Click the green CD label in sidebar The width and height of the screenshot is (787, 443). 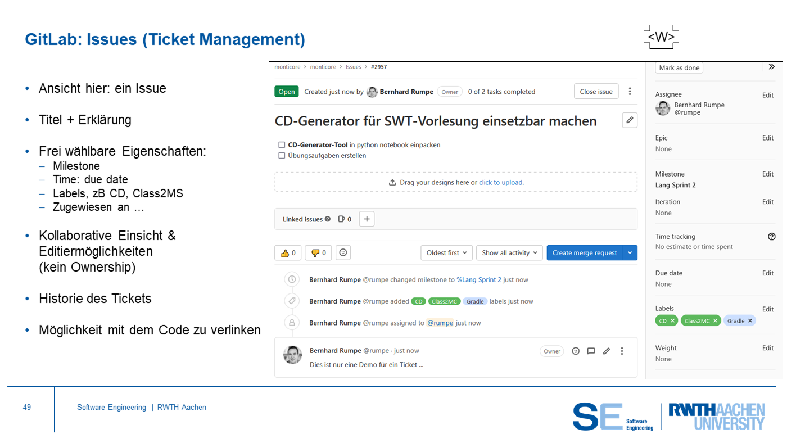coord(663,321)
